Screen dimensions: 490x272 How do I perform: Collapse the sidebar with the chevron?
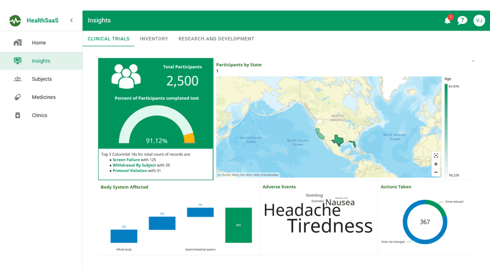(x=72, y=21)
